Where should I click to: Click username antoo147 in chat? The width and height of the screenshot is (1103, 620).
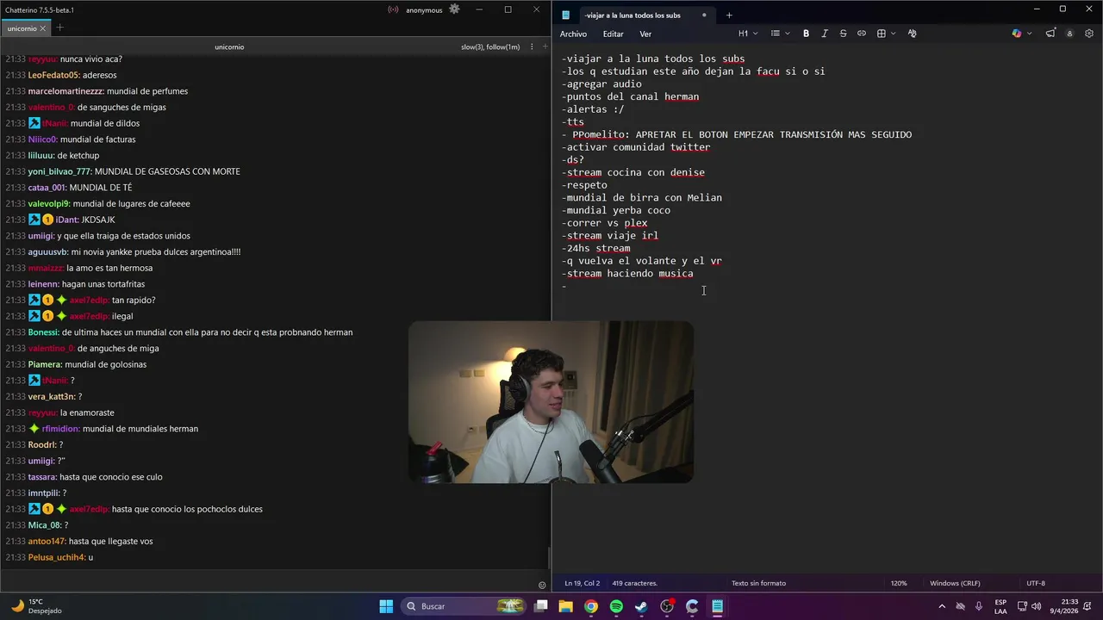[x=47, y=542]
